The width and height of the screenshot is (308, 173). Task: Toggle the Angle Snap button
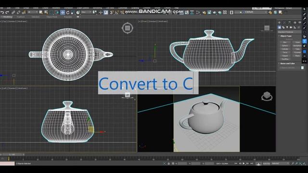(x=117, y=12)
